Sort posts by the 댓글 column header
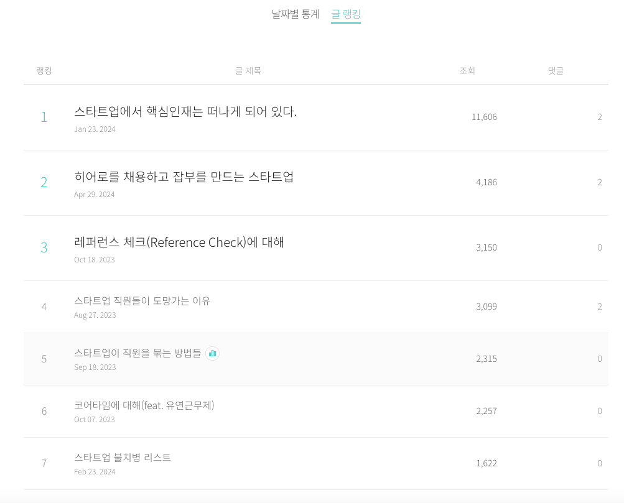Viewport: 624px width, 503px height. 554,70
